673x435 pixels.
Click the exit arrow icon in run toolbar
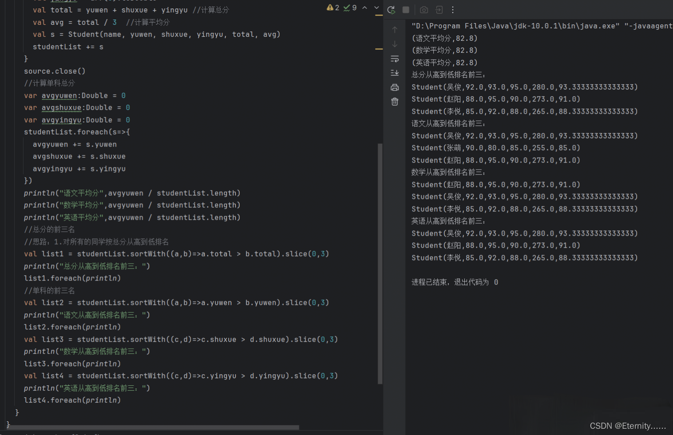[x=439, y=10]
